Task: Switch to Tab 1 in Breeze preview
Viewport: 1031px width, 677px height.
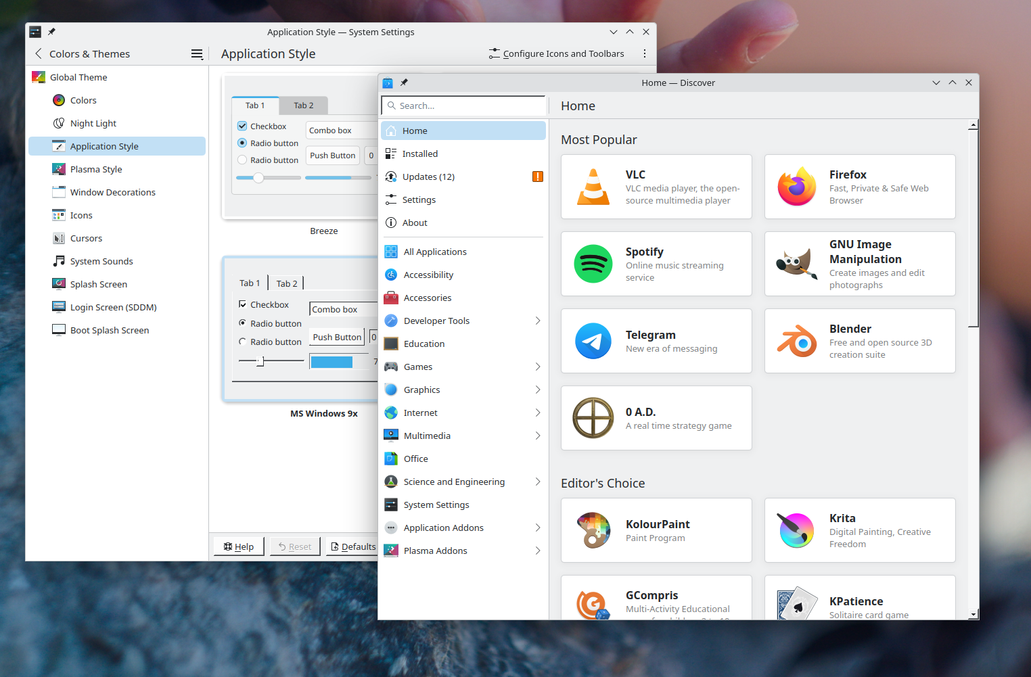Action: 255,106
